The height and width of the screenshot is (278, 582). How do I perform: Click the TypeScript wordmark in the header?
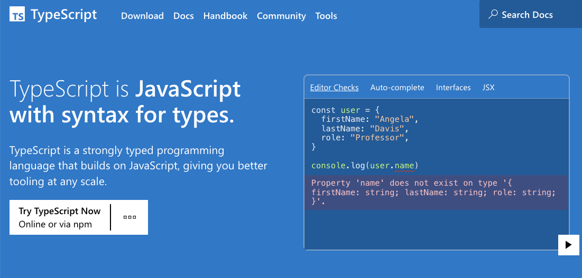point(64,15)
